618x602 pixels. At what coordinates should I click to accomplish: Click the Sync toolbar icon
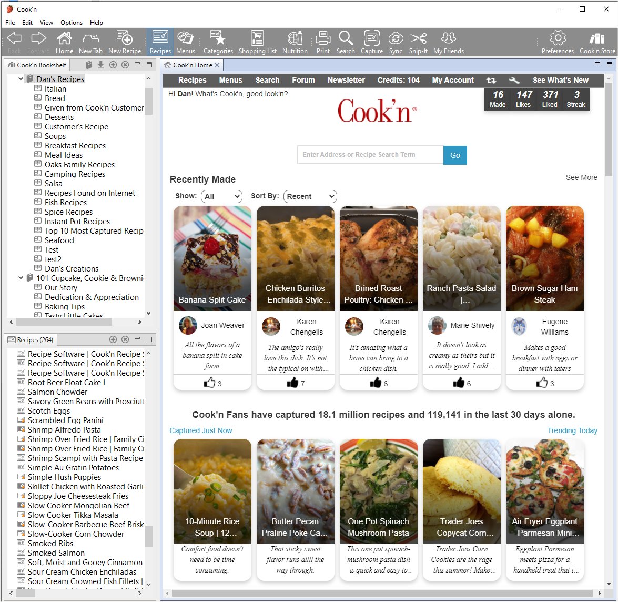point(396,42)
